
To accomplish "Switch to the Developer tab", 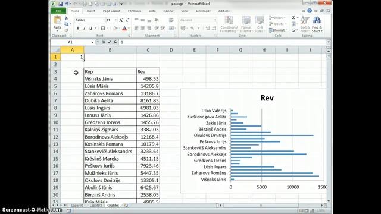I will click(203, 11).
